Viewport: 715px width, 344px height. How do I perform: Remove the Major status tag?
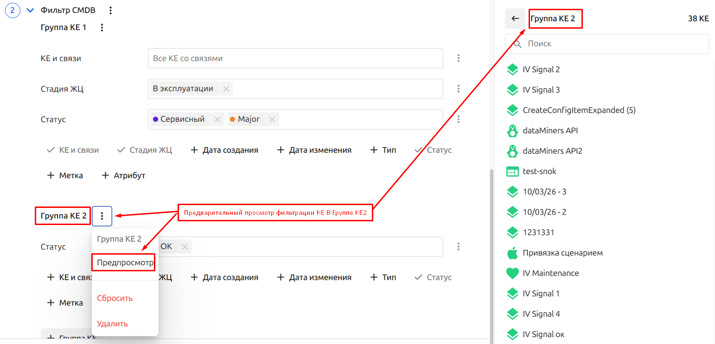point(272,119)
